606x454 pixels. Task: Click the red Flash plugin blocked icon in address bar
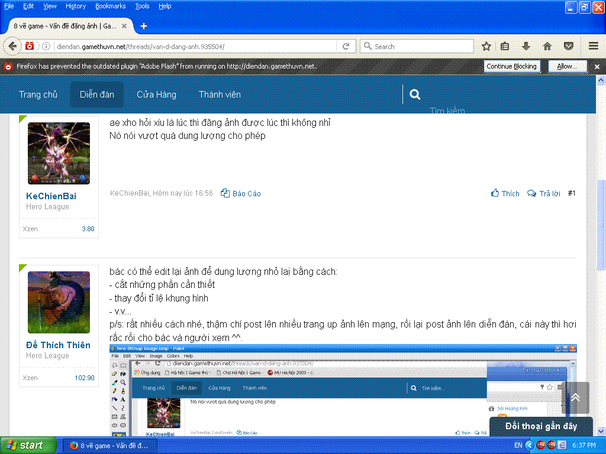pos(30,46)
